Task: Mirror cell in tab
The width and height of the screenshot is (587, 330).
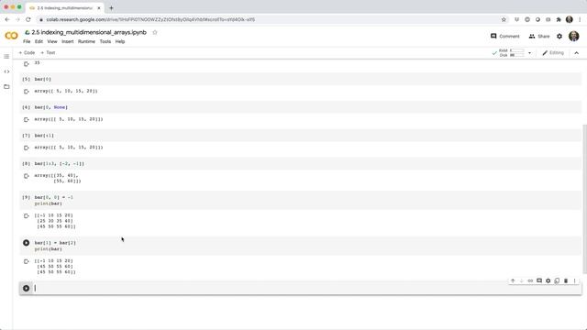Action: coord(557,280)
